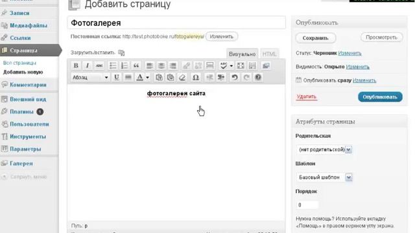
Task: Insert a bulleted list
Action: (113, 65)
